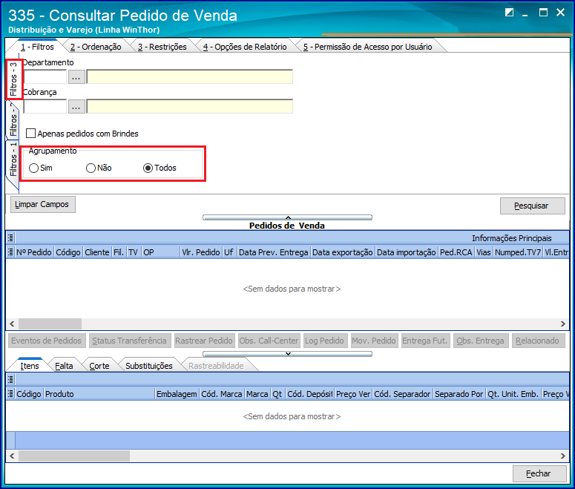Click Departamento description yellow field
Viewport: 575px width, 489px height.
tap(190, 77)
